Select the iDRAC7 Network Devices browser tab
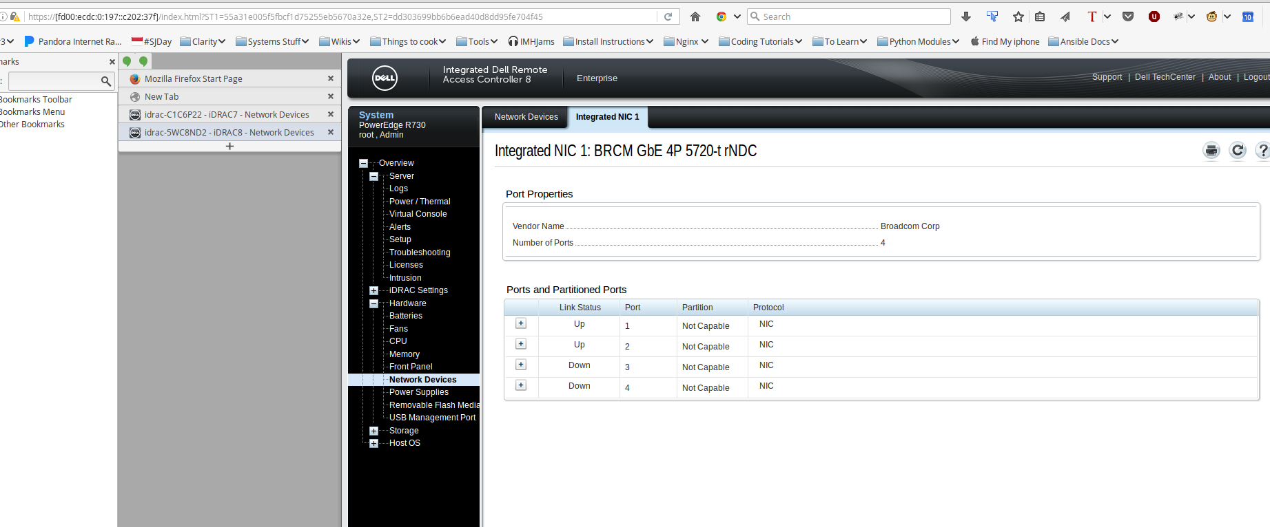Screen dimensions: 1270x527 click(x=226, y=115)
